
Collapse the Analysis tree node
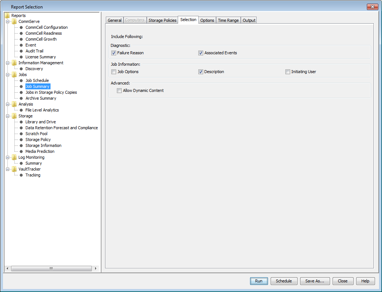tap(7, 104)
